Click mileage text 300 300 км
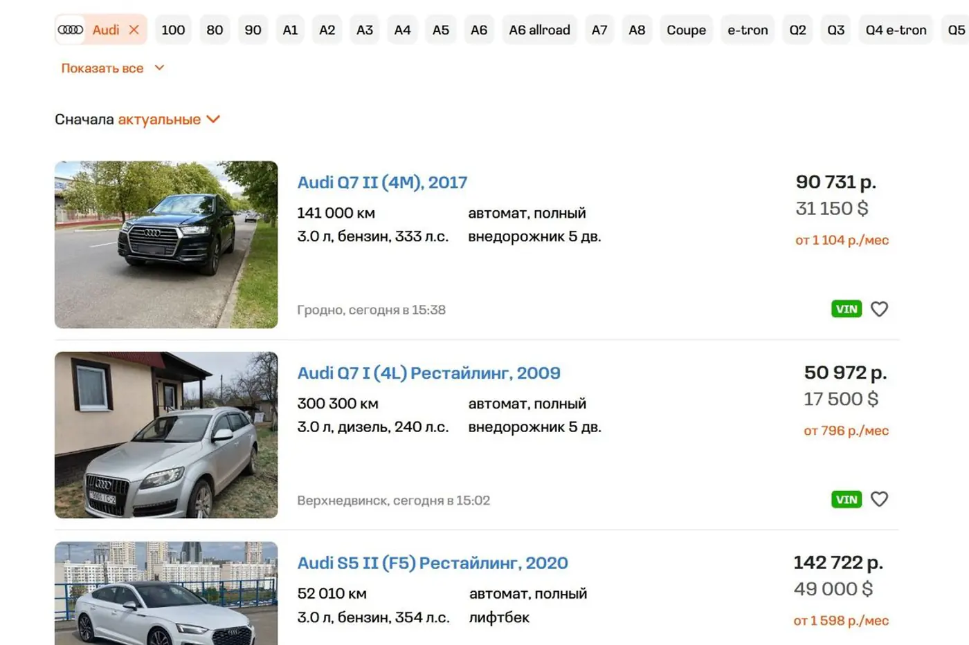 tap(338, 404)
